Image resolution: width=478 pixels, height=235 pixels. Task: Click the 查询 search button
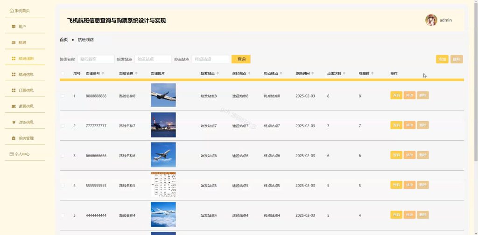(241, 59)
